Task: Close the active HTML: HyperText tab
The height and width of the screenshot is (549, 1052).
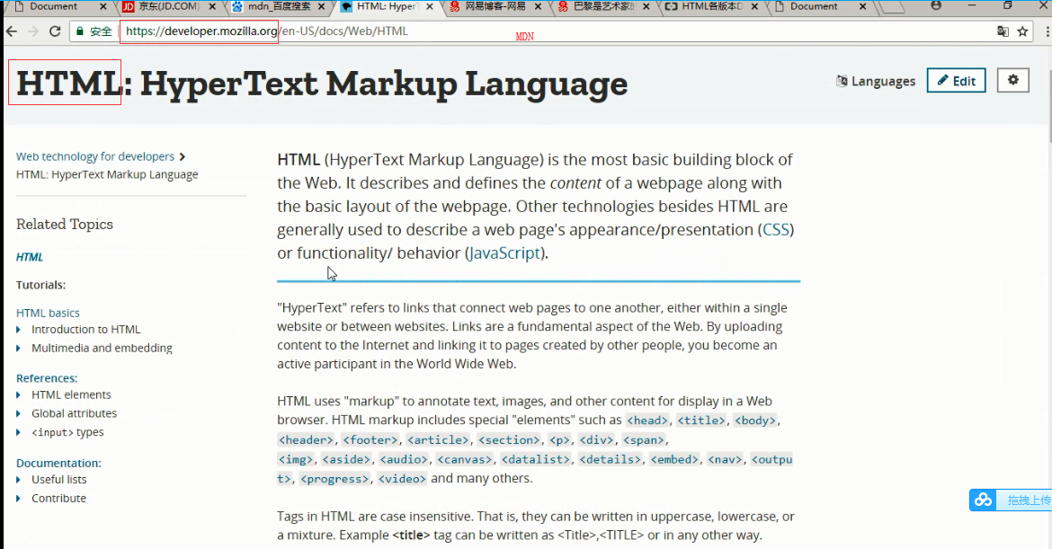Action: 430,6
